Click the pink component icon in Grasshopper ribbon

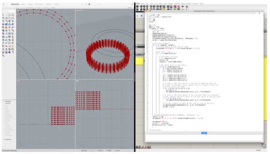tap(175, 6)
